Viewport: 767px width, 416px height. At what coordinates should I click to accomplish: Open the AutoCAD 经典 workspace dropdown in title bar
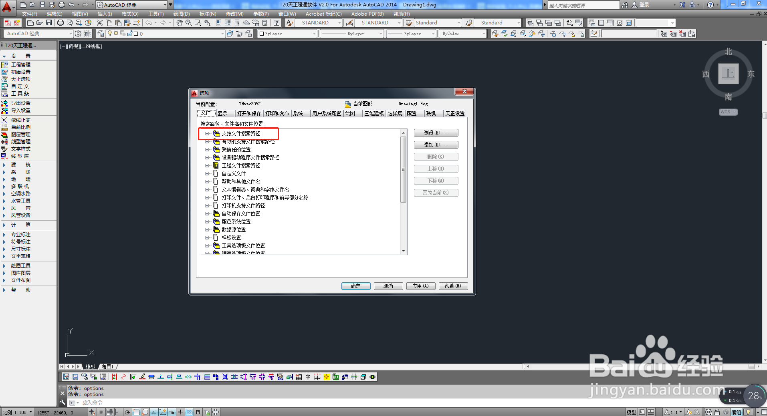[132, 5]
